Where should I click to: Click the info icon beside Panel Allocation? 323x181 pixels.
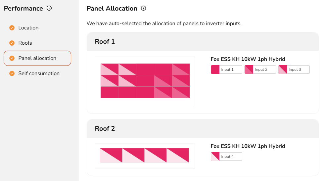pyautogui.click(x=143, y=8)
